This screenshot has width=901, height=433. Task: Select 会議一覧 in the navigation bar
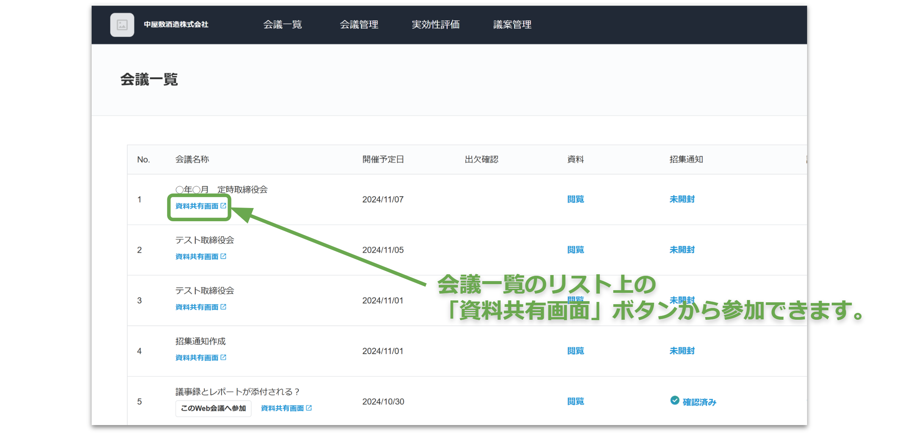click(283, 24)
